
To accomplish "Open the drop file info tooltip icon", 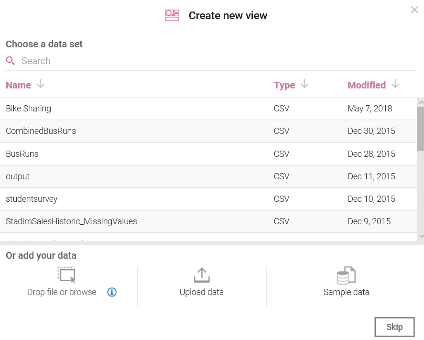I will [x=112, y=292].
